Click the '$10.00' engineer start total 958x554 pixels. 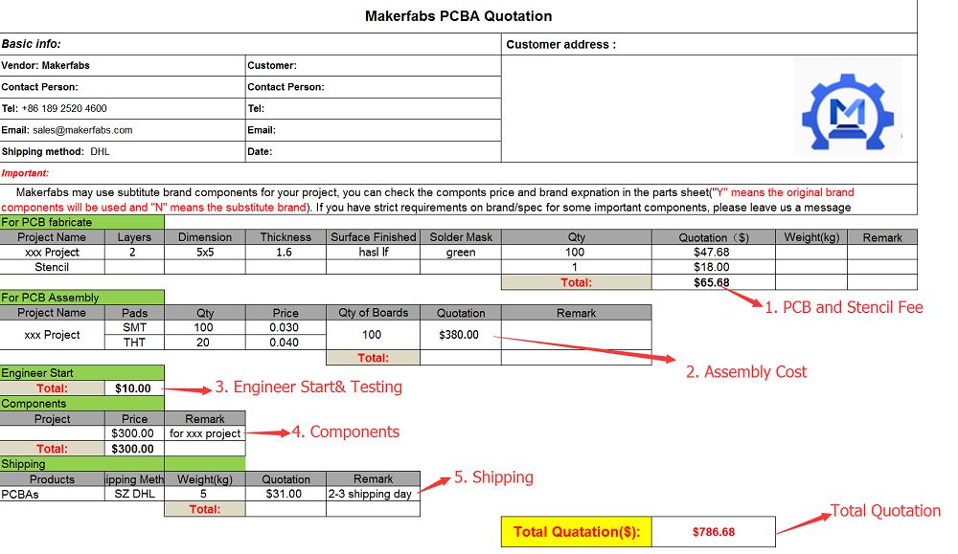pos(134,388)
